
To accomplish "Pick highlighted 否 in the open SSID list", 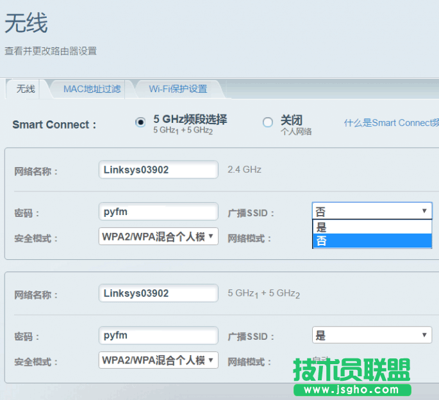I will point(372,241).
